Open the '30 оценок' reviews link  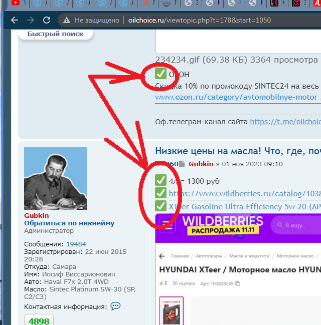[x=184, y=283]
